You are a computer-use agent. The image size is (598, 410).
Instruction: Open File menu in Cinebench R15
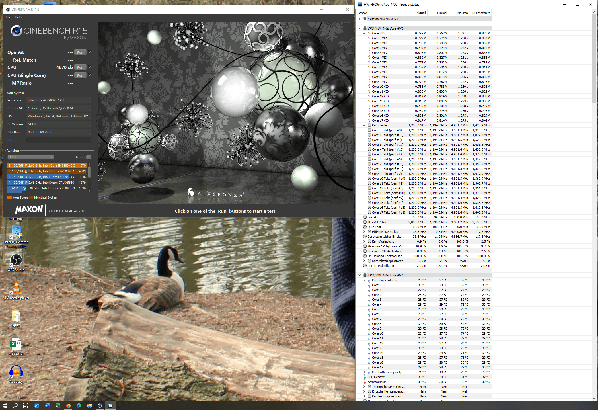click(x=8, y=17)
